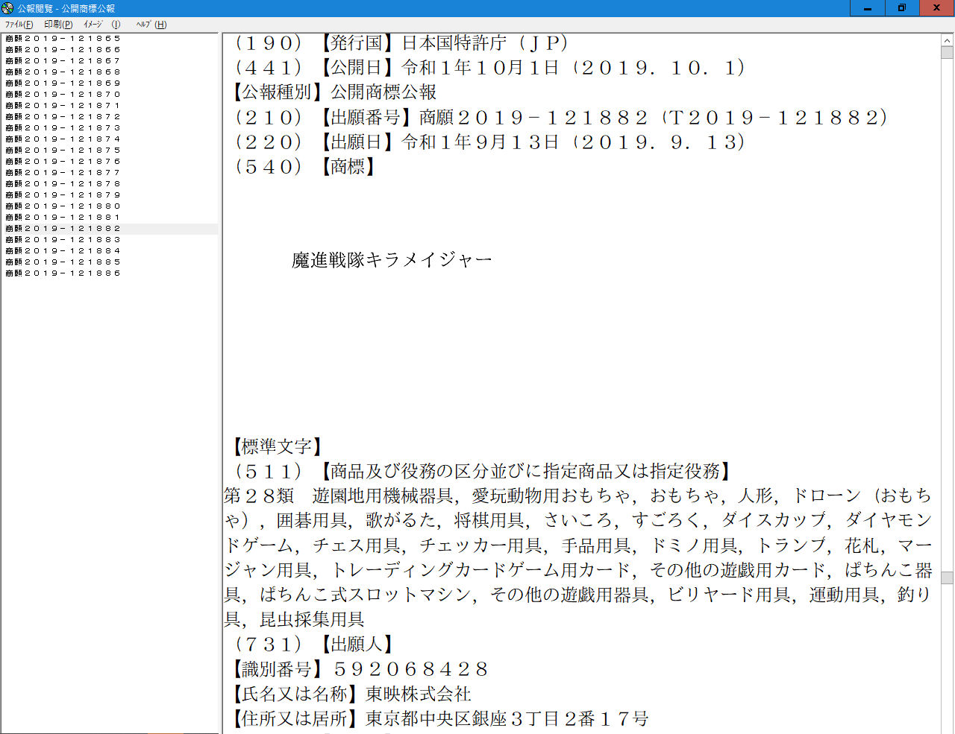Select list entry 商願2019-121871

[63, 105]
